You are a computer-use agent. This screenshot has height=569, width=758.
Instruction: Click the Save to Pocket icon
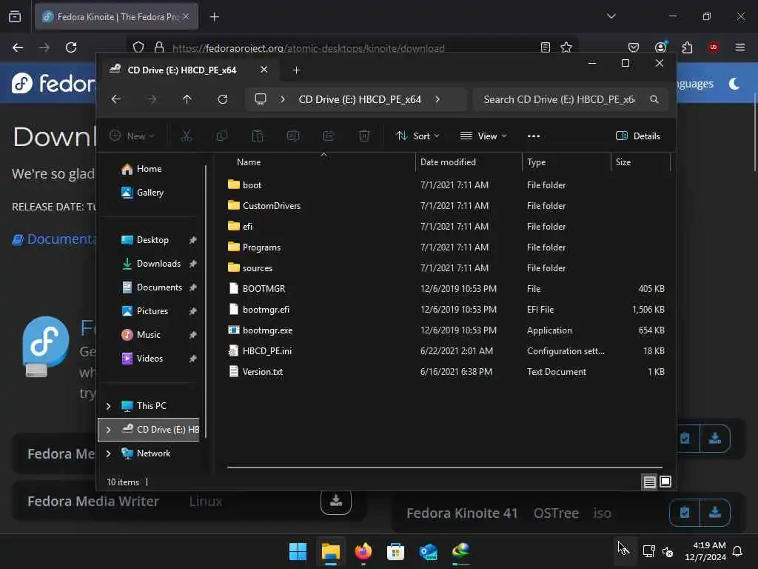(634, 47)
